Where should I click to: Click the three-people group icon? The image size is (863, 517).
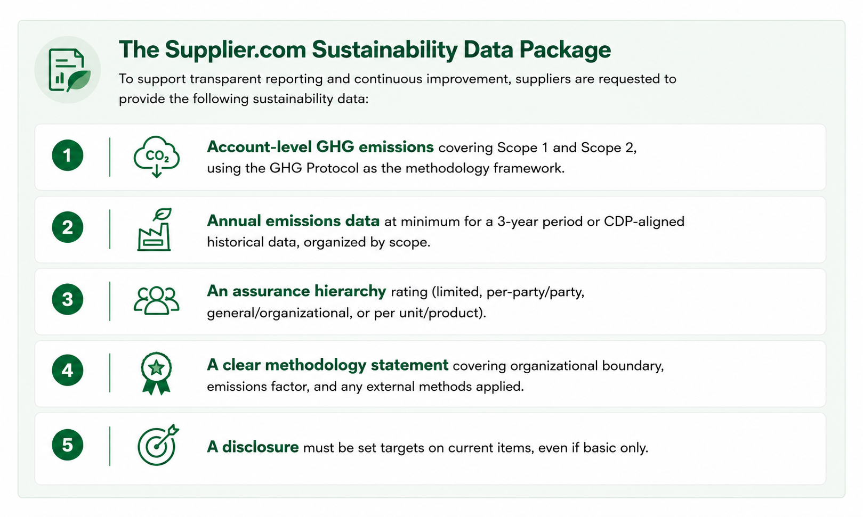(156, 301)
